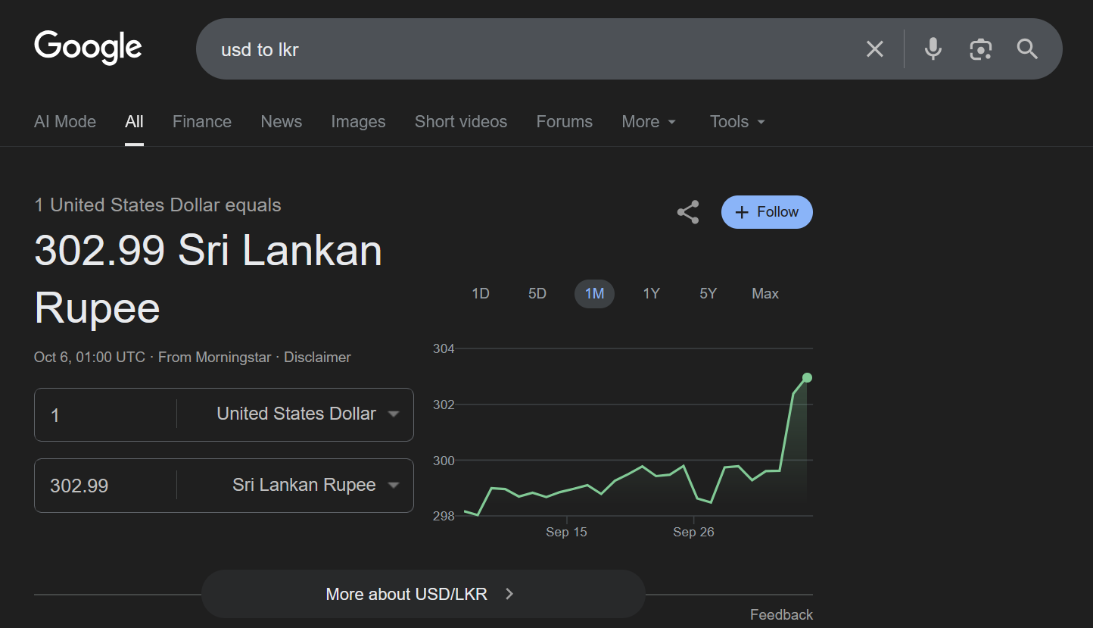
Task: Open Google Lens image search icon
Action: 980,49
